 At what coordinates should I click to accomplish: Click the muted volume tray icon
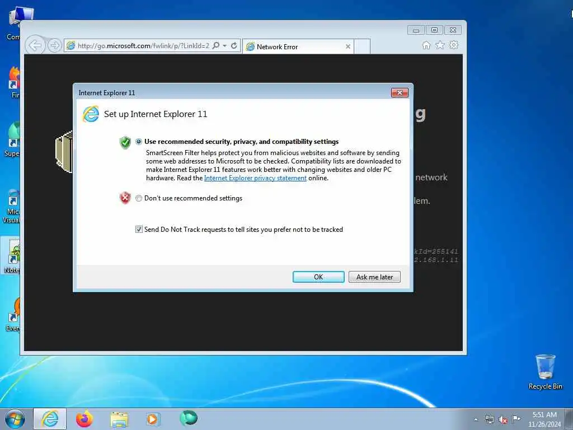[x=503, y=419]
